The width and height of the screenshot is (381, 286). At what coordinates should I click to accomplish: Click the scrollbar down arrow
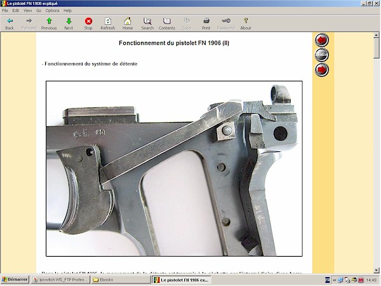pyautogui.click(x=377, y=270)
